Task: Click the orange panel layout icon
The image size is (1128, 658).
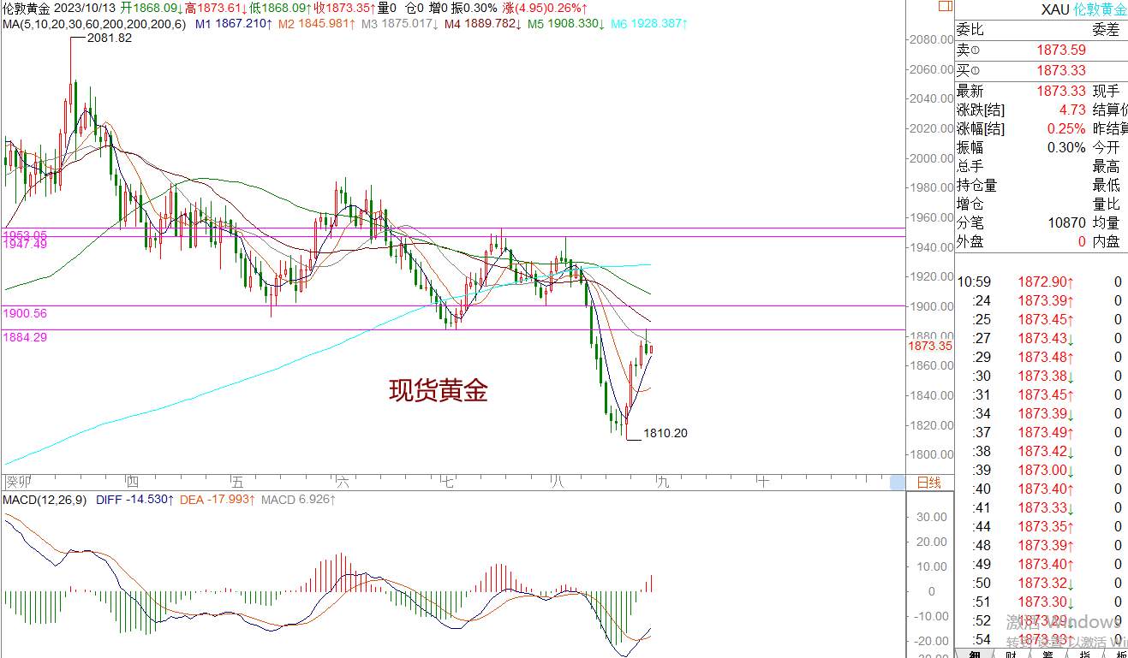Action: [945, 7]
